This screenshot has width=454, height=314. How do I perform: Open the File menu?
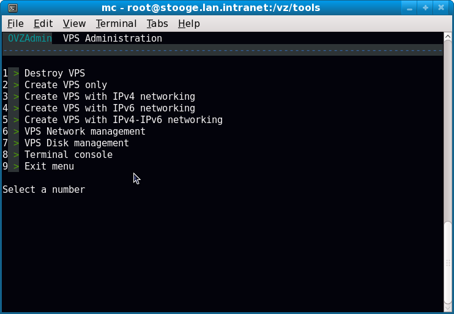point(15,23)
